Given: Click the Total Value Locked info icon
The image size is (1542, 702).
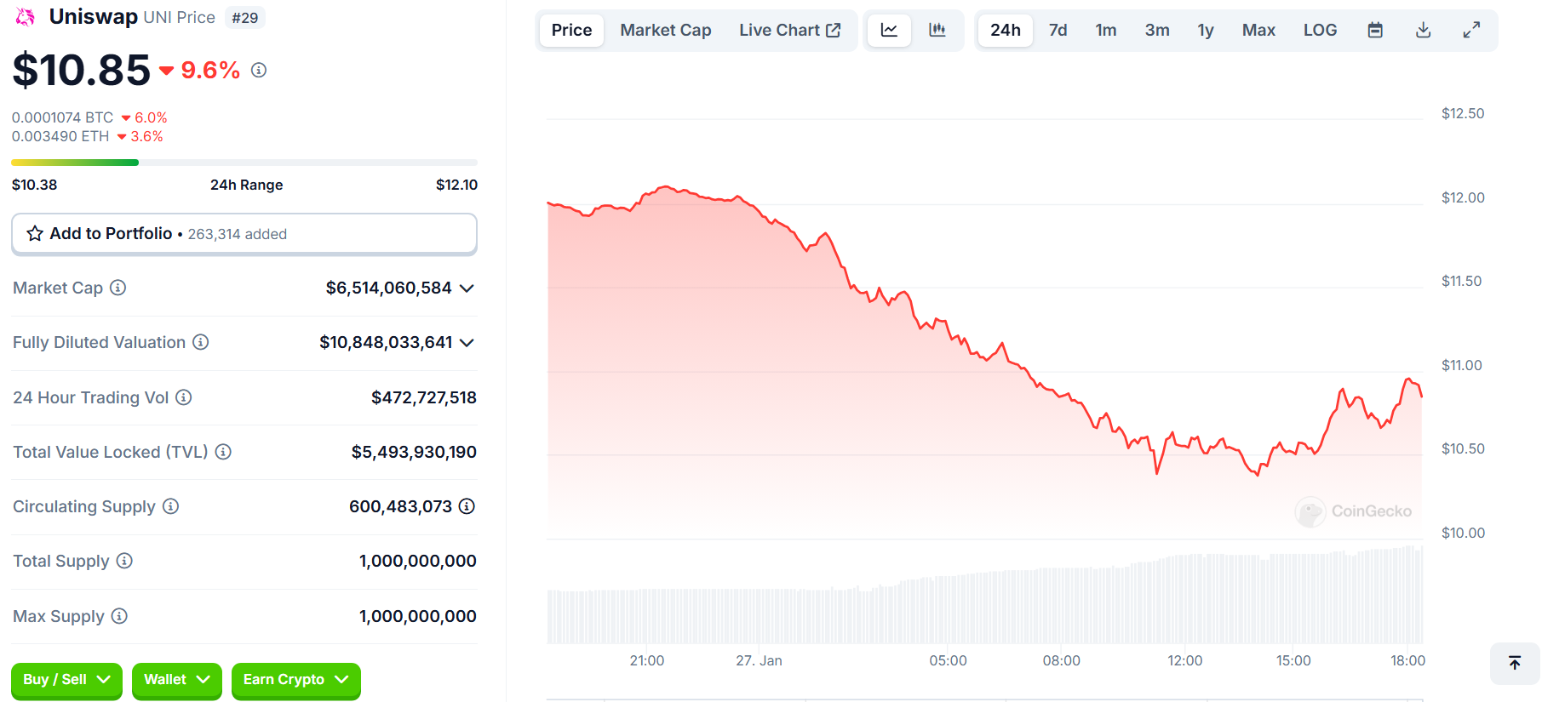Looking at the screenshot, I should tap(223, 452).
